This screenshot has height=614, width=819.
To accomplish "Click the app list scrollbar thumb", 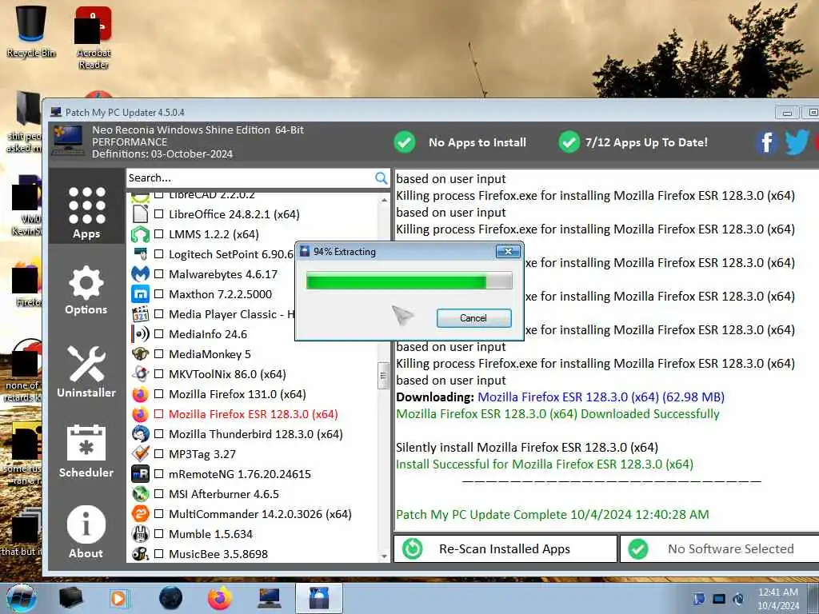I will 384,376.
